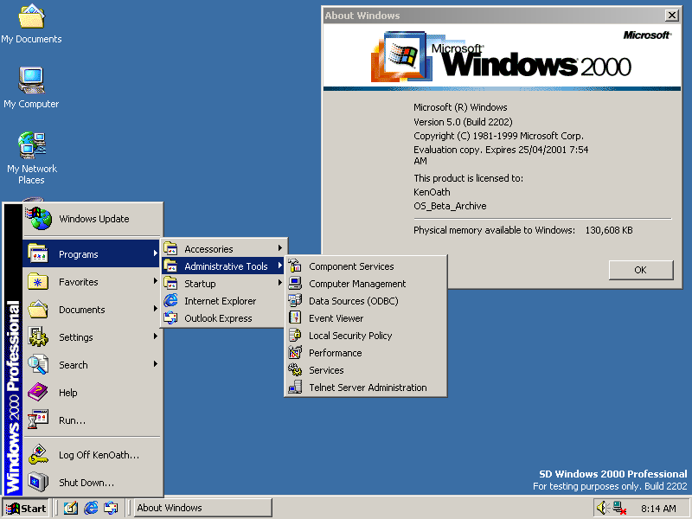Close the About Windows dialog
The height and width of the screenshot is (519, 692).
pos(672,16)
